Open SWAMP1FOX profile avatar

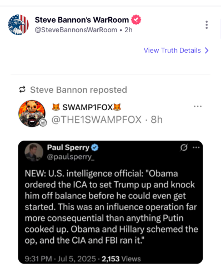(32, 113)
